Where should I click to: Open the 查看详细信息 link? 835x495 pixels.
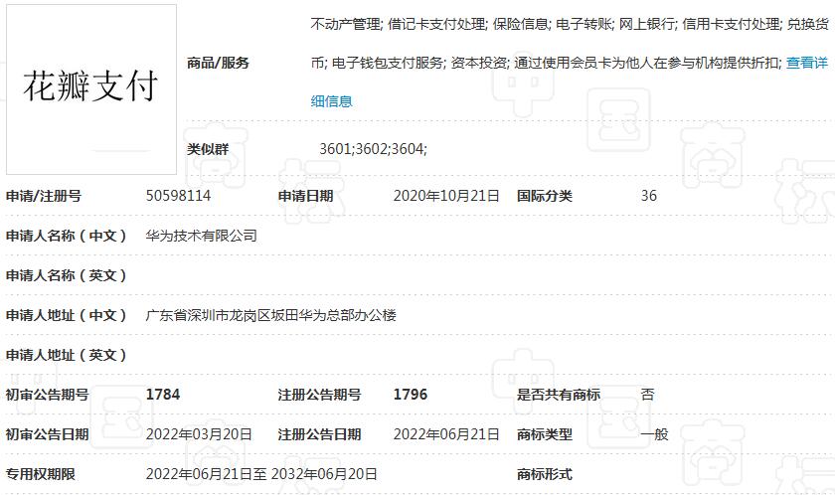807,63
